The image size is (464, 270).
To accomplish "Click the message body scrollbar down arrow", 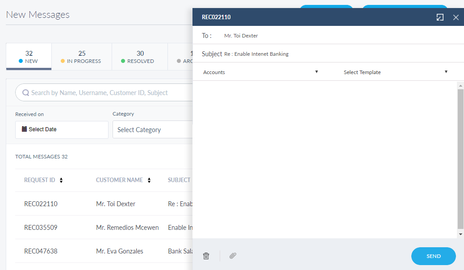I will tap(460, 234).
